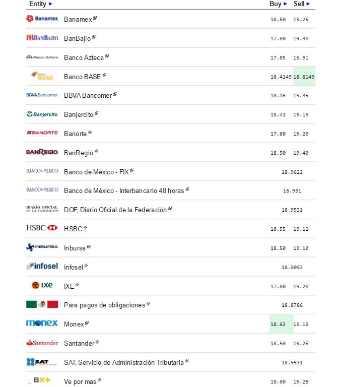Sort by Sell column arrow

[308, 4]
